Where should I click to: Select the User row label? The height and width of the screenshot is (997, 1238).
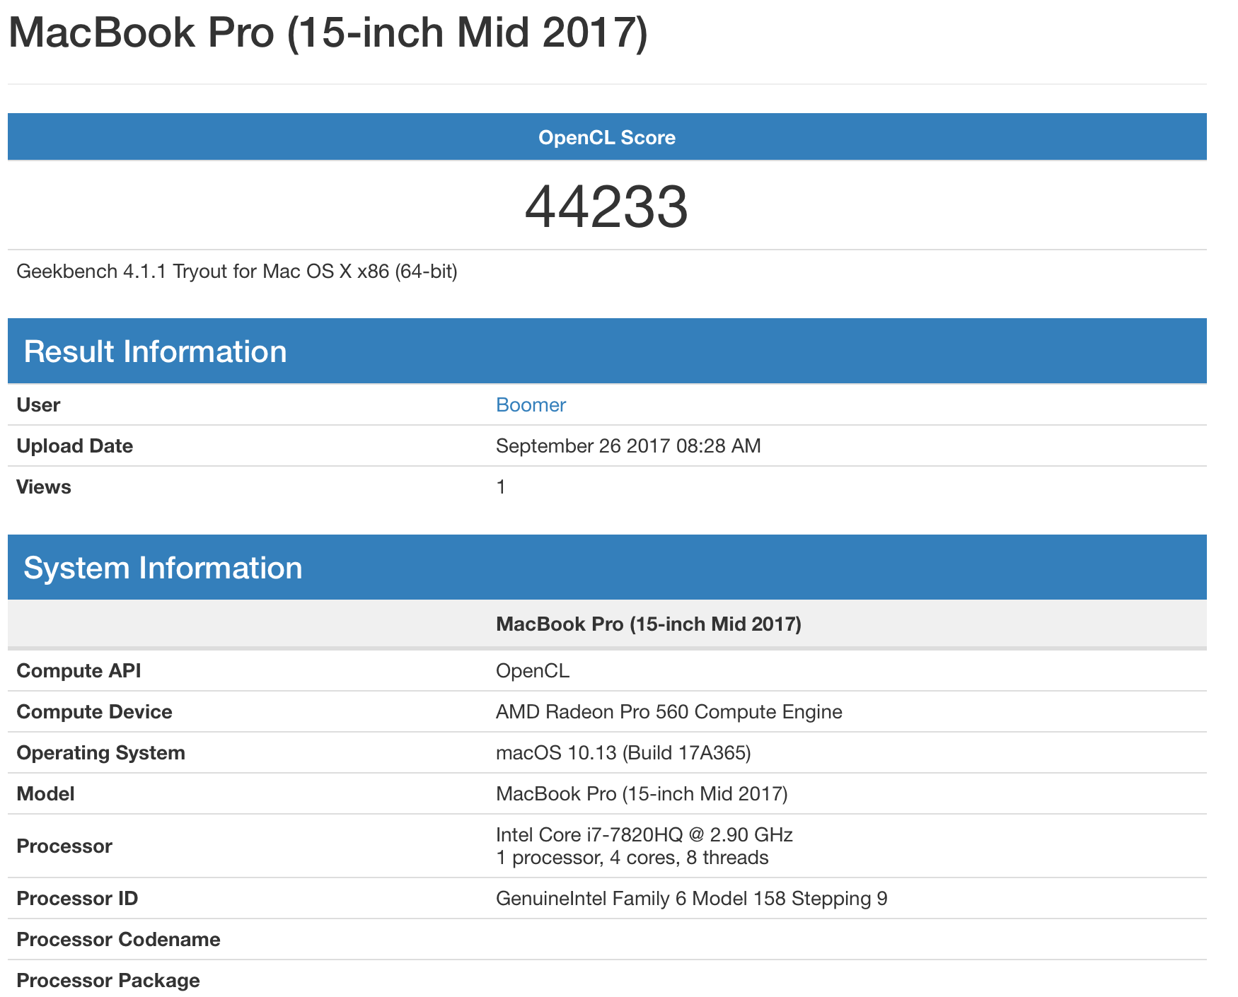38,405
